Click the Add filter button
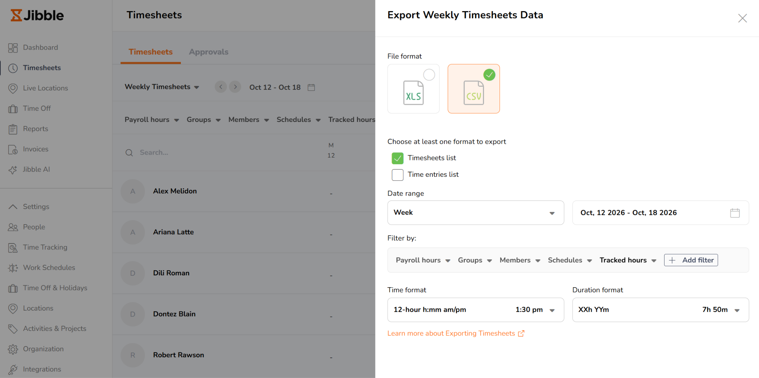This screenshot has height=378, width=759. [x=691, y=260]
